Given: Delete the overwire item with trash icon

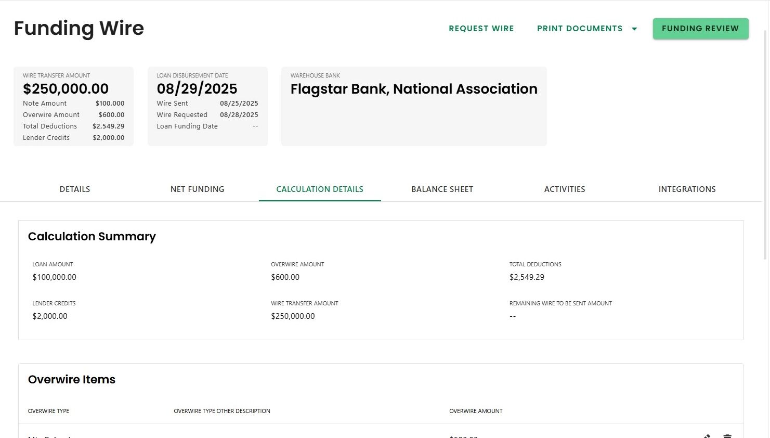Looking at the screenshot, I should click(727, 436).
